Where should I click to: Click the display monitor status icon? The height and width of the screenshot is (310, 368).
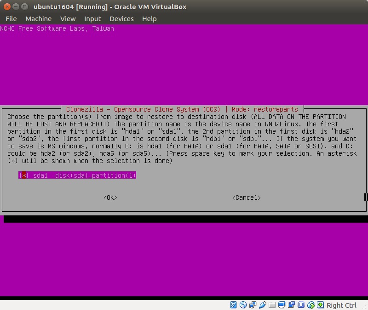[282, 305]
